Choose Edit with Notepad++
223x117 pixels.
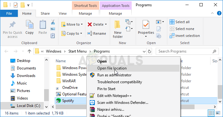[x=133, y=96]
